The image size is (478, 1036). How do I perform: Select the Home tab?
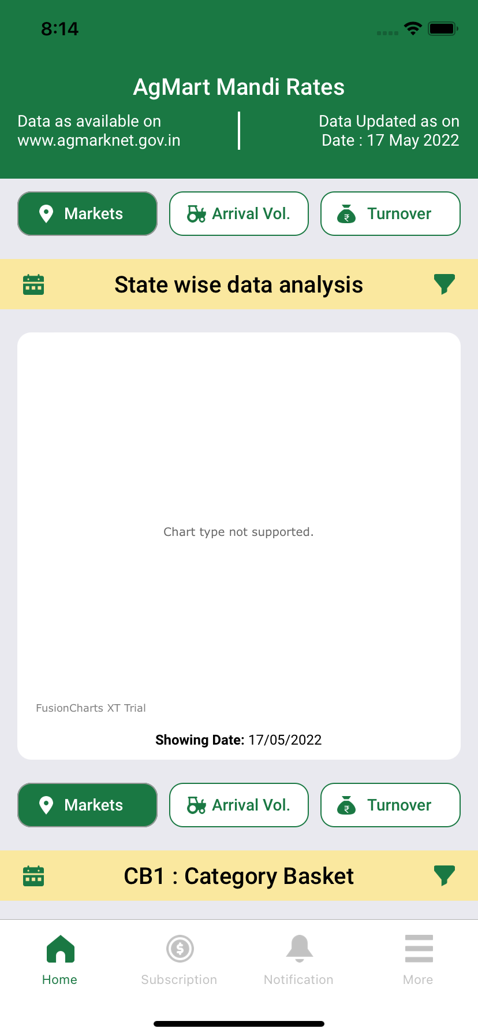tap(59, 957)
